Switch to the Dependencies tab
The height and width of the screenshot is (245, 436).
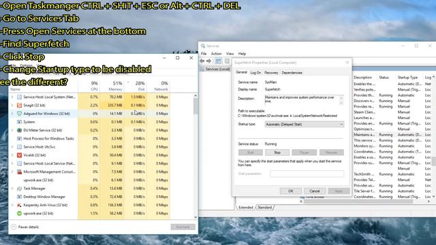pyautogui.click(x=292, y=73)
